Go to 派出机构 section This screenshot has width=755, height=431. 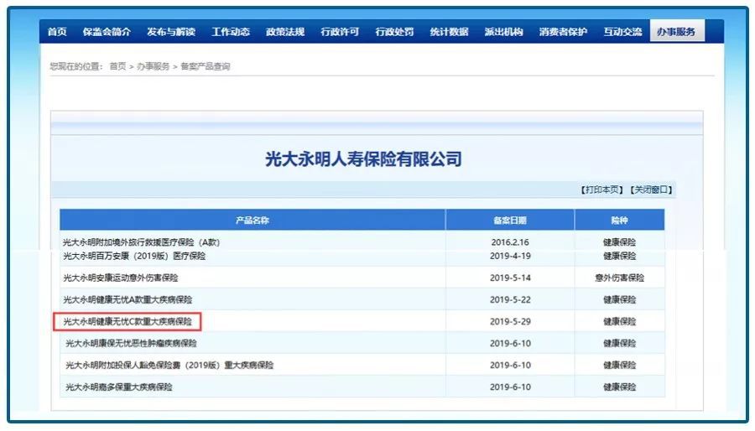503,32
